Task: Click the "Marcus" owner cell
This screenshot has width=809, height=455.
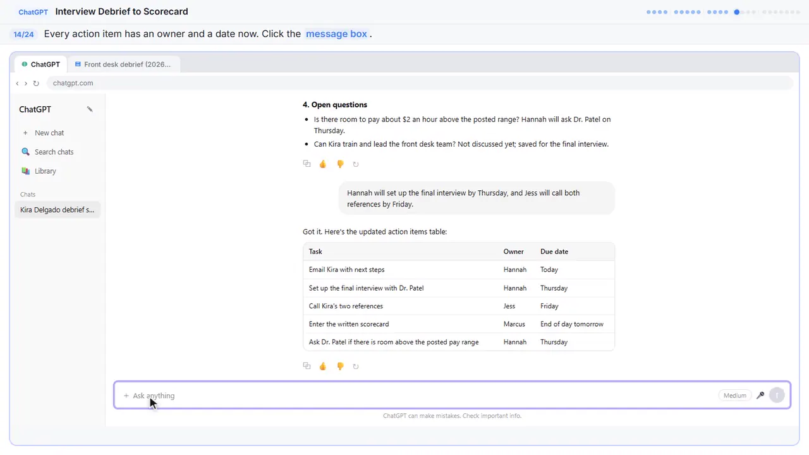Action: [514, 324]
